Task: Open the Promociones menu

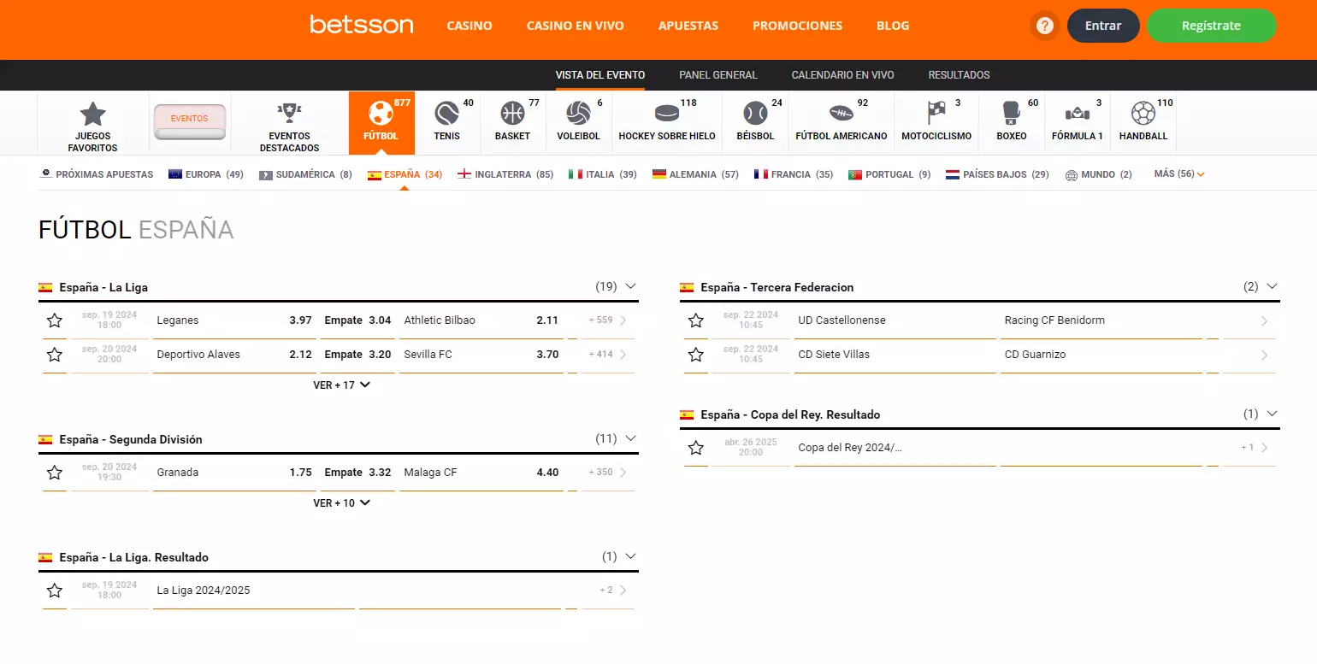Action: [797, 26]
